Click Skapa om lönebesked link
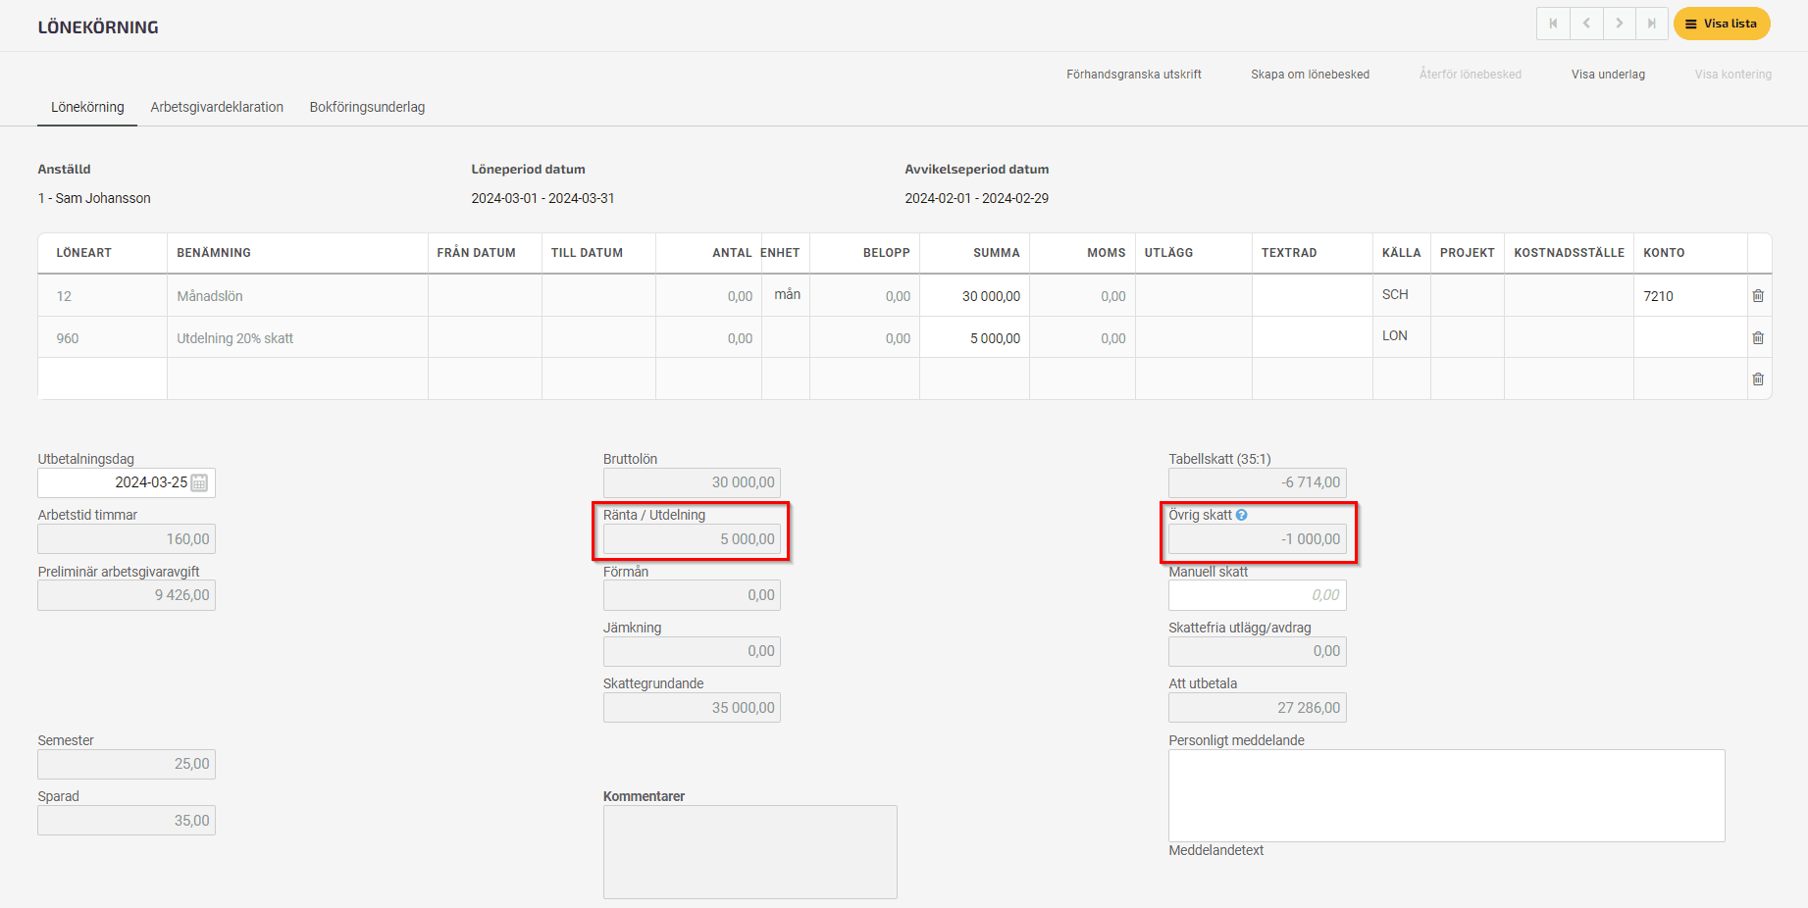This screenshot has height=908, width=1808. [x=1310, y=75]
